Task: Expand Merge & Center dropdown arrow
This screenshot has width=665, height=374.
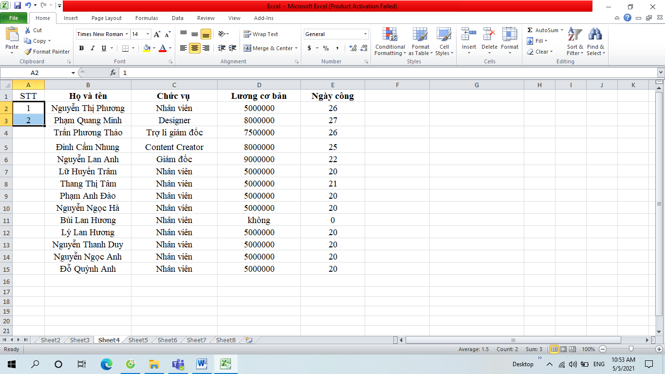Action: (296, 48)
